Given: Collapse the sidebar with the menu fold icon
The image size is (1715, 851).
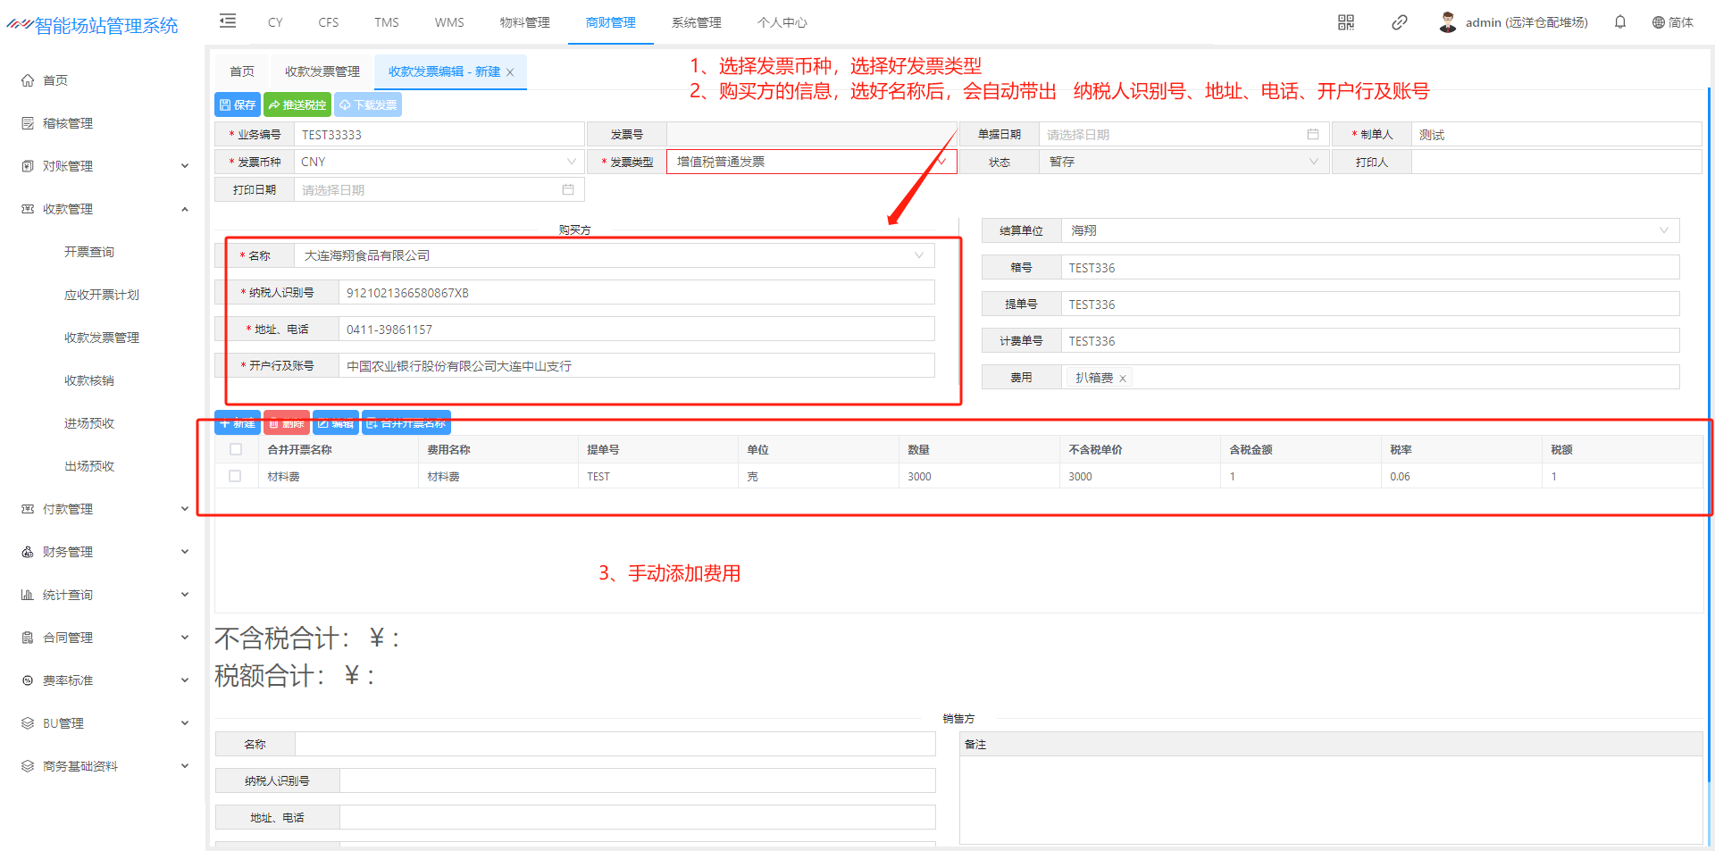Looking at the screenshot, I should (228, 21).
